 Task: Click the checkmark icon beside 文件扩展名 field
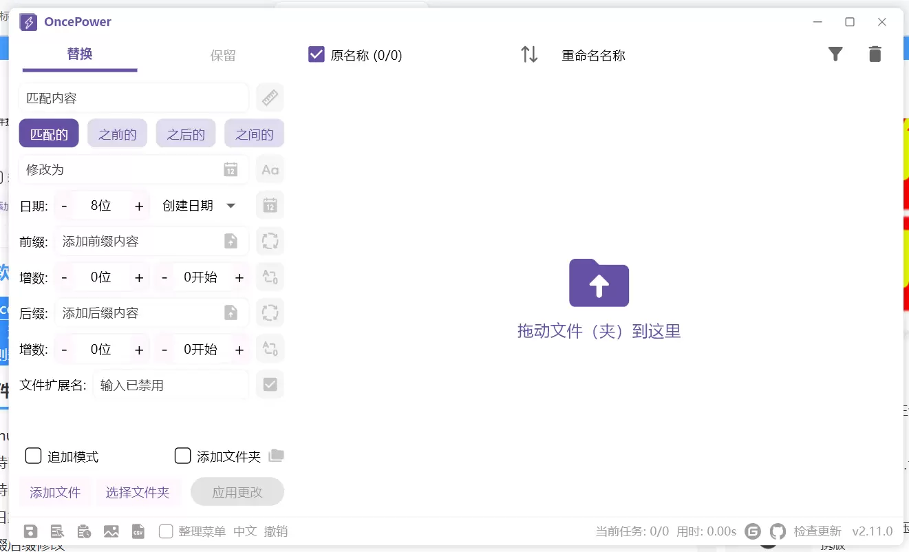pos(270,384)
